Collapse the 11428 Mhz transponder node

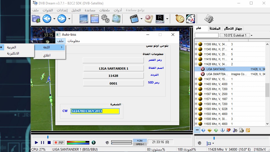pos(196,64)
